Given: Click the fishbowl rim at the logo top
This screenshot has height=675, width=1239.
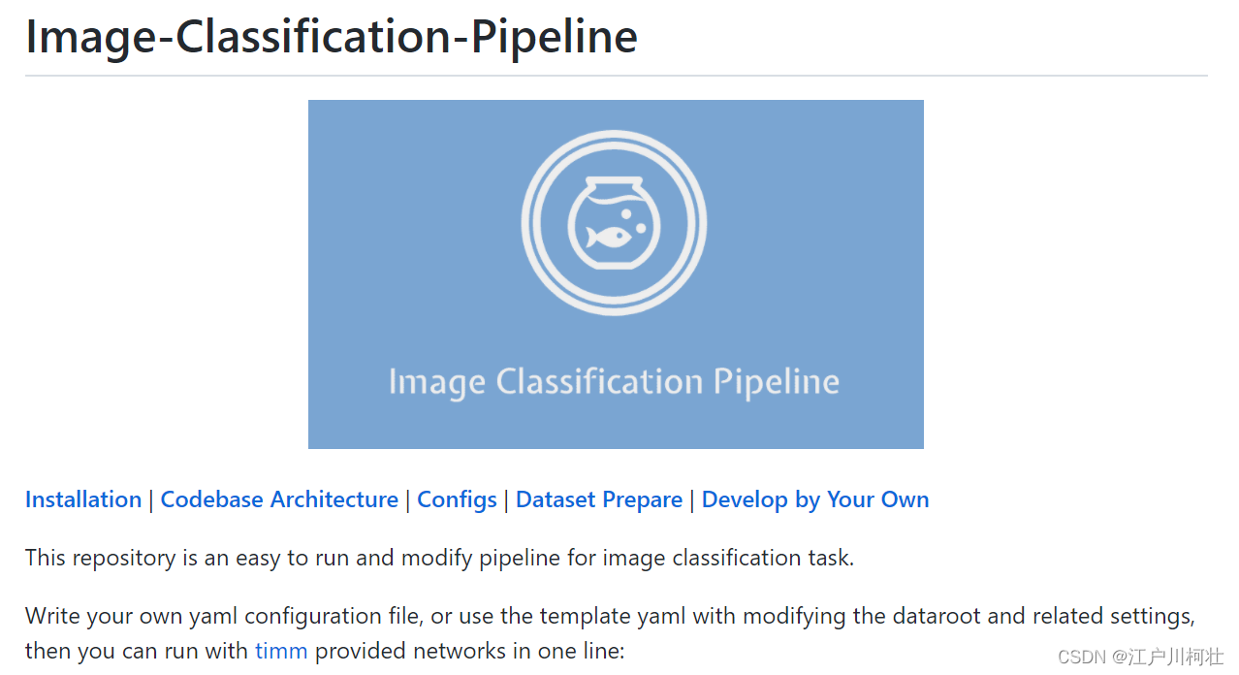Looking at the screenshot, I should (x=615, y=181).
